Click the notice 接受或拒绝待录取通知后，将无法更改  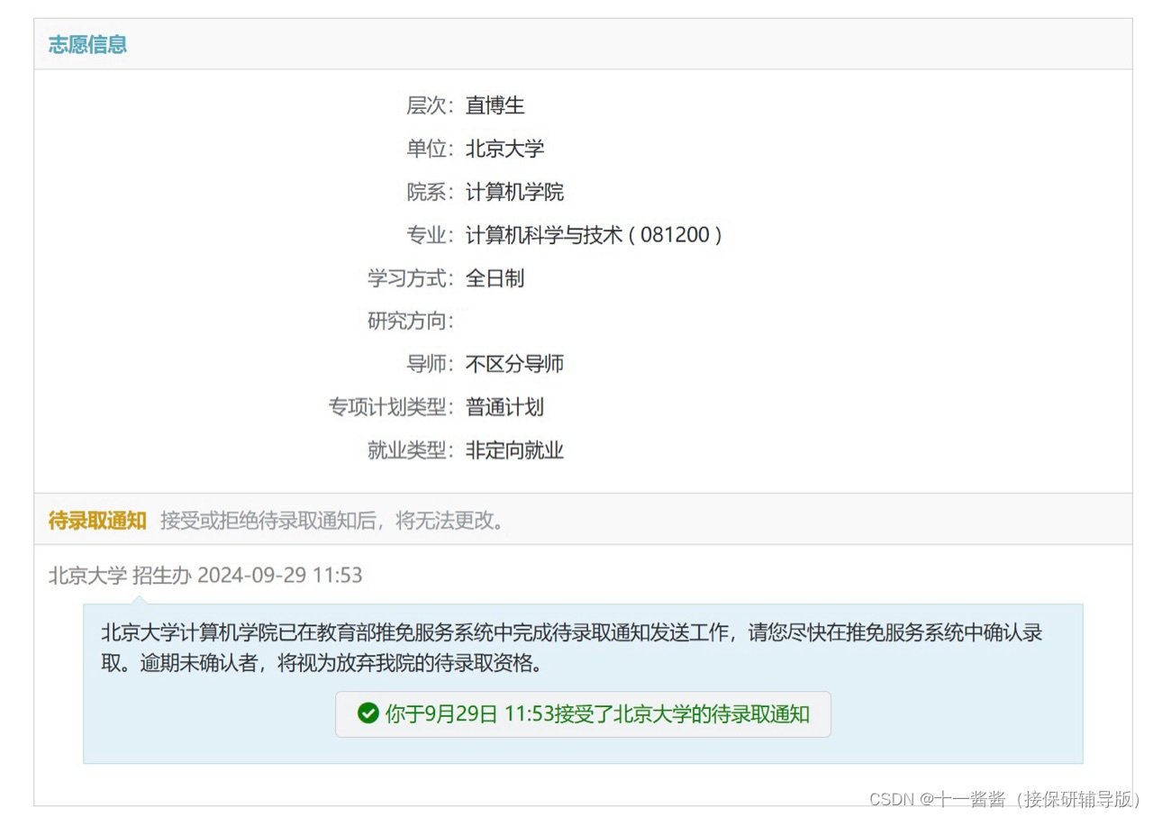(x=332, y=520)
